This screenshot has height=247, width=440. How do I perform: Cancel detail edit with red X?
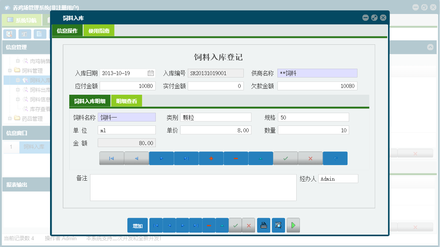310,158
